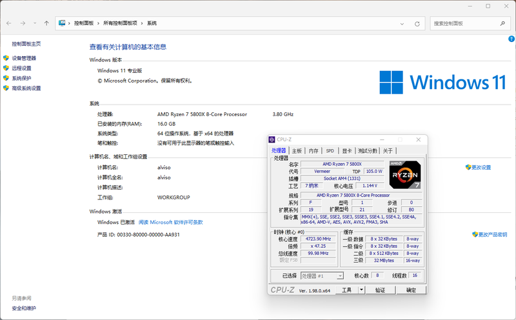Open 系统保护 sidebar link

pos(22,78)
